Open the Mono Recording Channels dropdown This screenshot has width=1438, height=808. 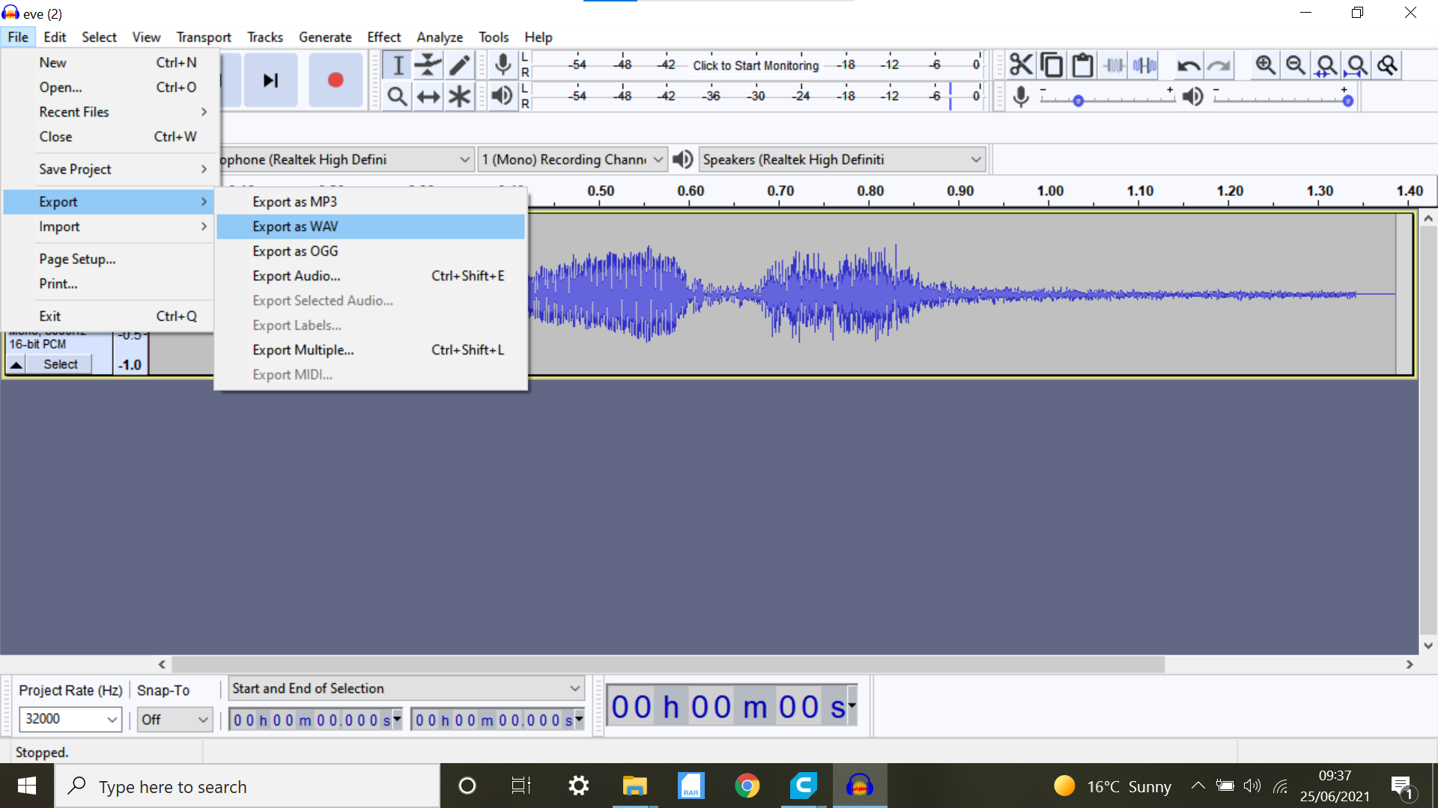coord(572,159)
